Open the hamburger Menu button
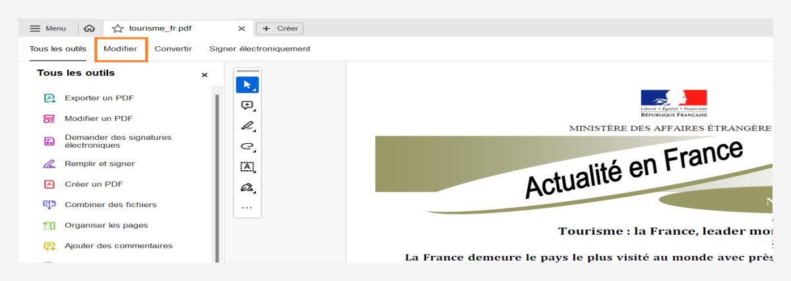 pyautogui.click(x=48, y=28)
